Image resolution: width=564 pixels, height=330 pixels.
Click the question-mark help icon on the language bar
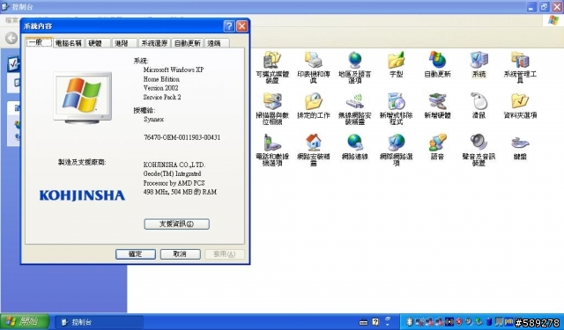coord(375,322)
